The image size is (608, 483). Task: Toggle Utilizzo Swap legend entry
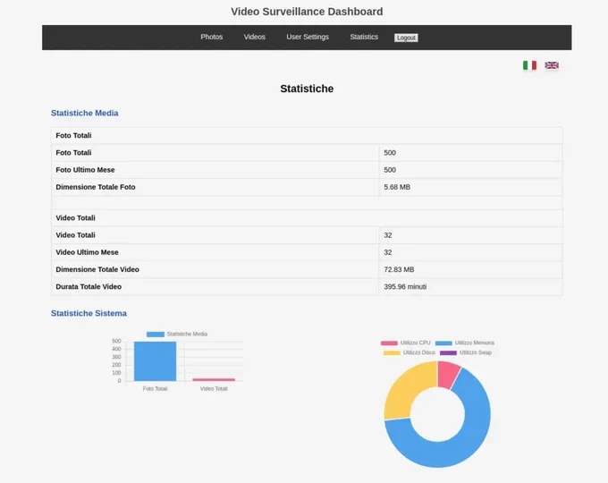[x=466, y=352]
